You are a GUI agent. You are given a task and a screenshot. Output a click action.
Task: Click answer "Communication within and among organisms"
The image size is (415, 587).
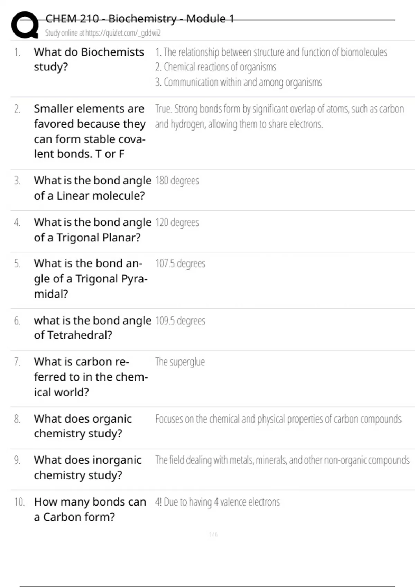coord(239,82)
